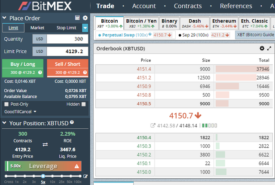This screenshot has width=275, height=185.
Task: Click the Leverage 5.00x bar
Action: coord(43,166)
